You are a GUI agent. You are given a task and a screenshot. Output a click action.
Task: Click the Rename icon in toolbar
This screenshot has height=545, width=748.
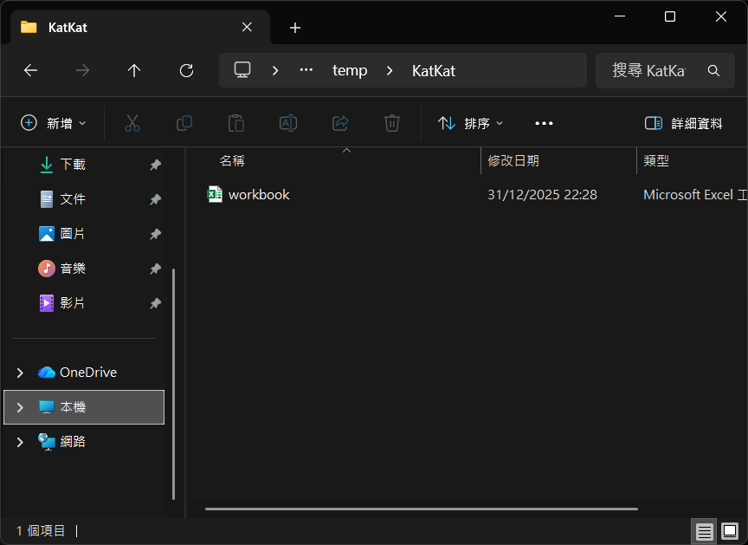[288, 123]
